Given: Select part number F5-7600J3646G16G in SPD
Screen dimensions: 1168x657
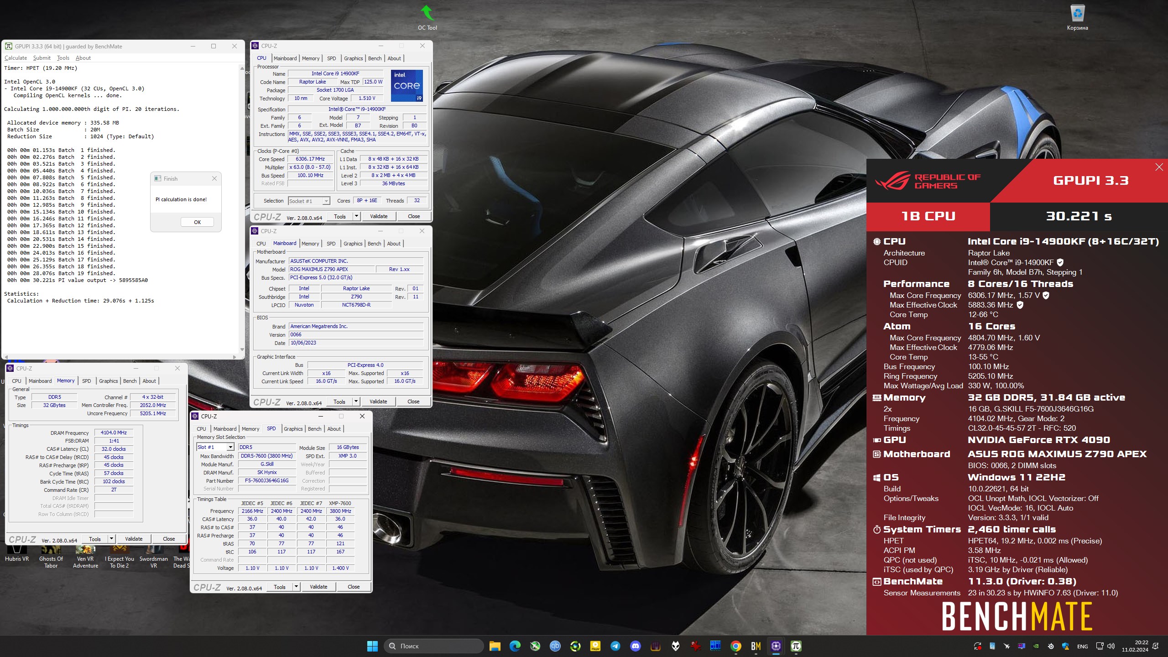Looking at the screenshot, I should coord(267,480).
